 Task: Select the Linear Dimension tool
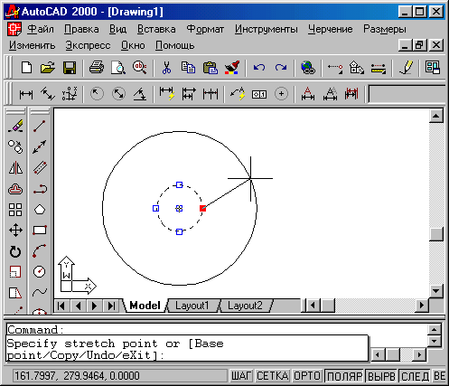26,94
